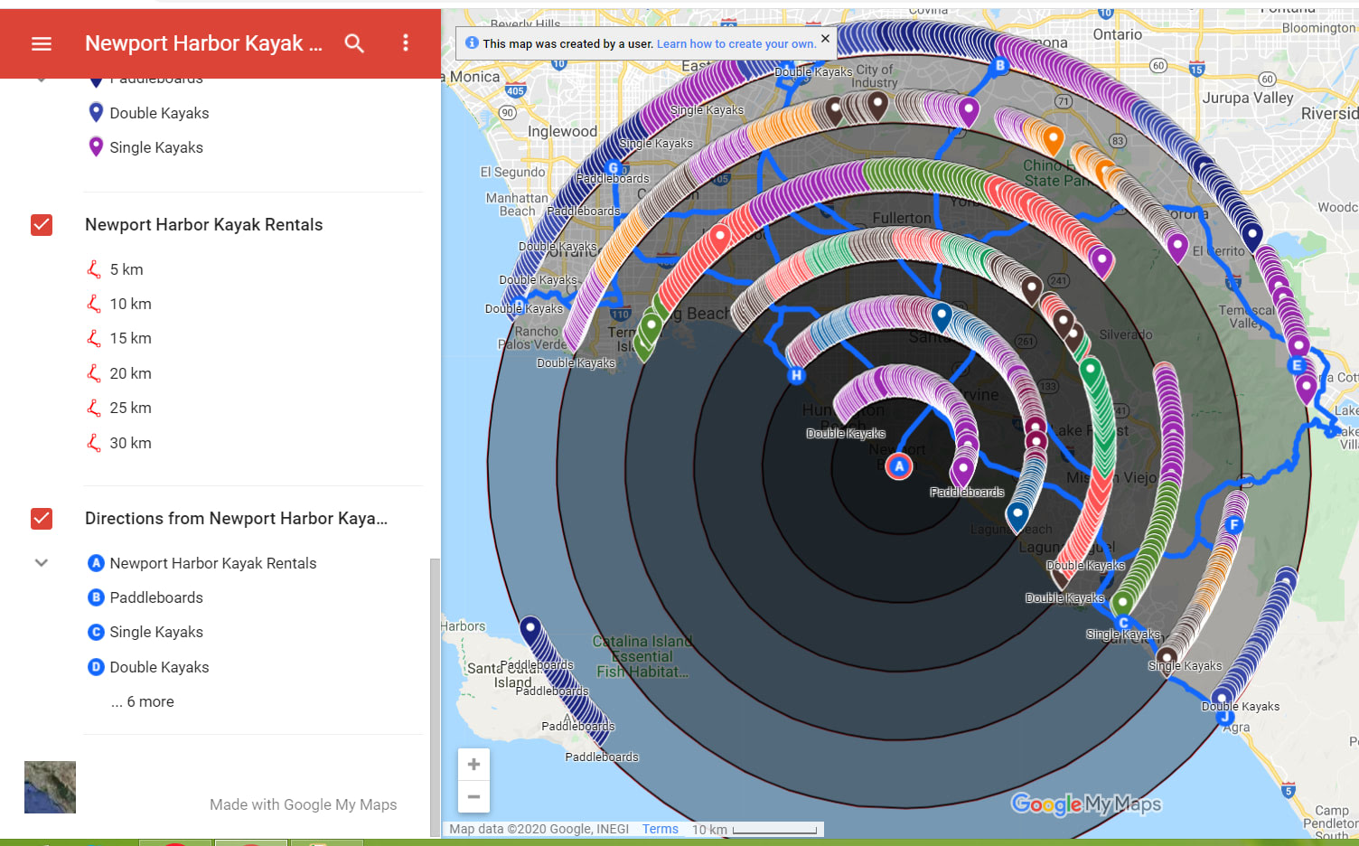Click the info icon in the map banner
The height and width of the screenshot is (846, 1359).
(x=472, y=42)
